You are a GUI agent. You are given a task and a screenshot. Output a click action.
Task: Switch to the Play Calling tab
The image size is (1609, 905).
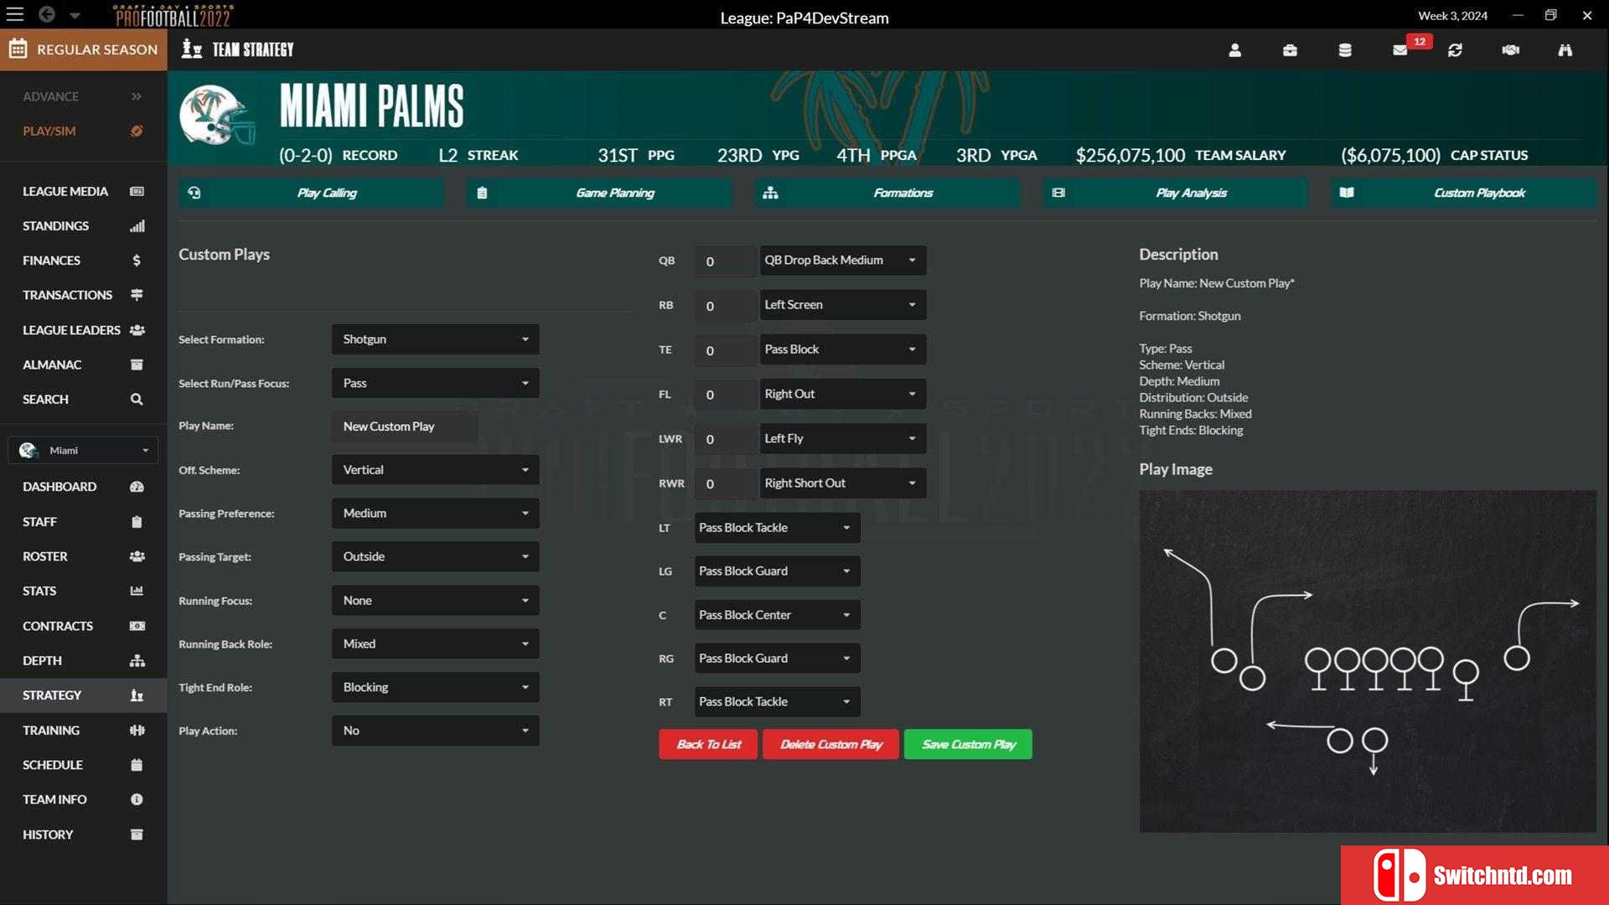[311, 193]
